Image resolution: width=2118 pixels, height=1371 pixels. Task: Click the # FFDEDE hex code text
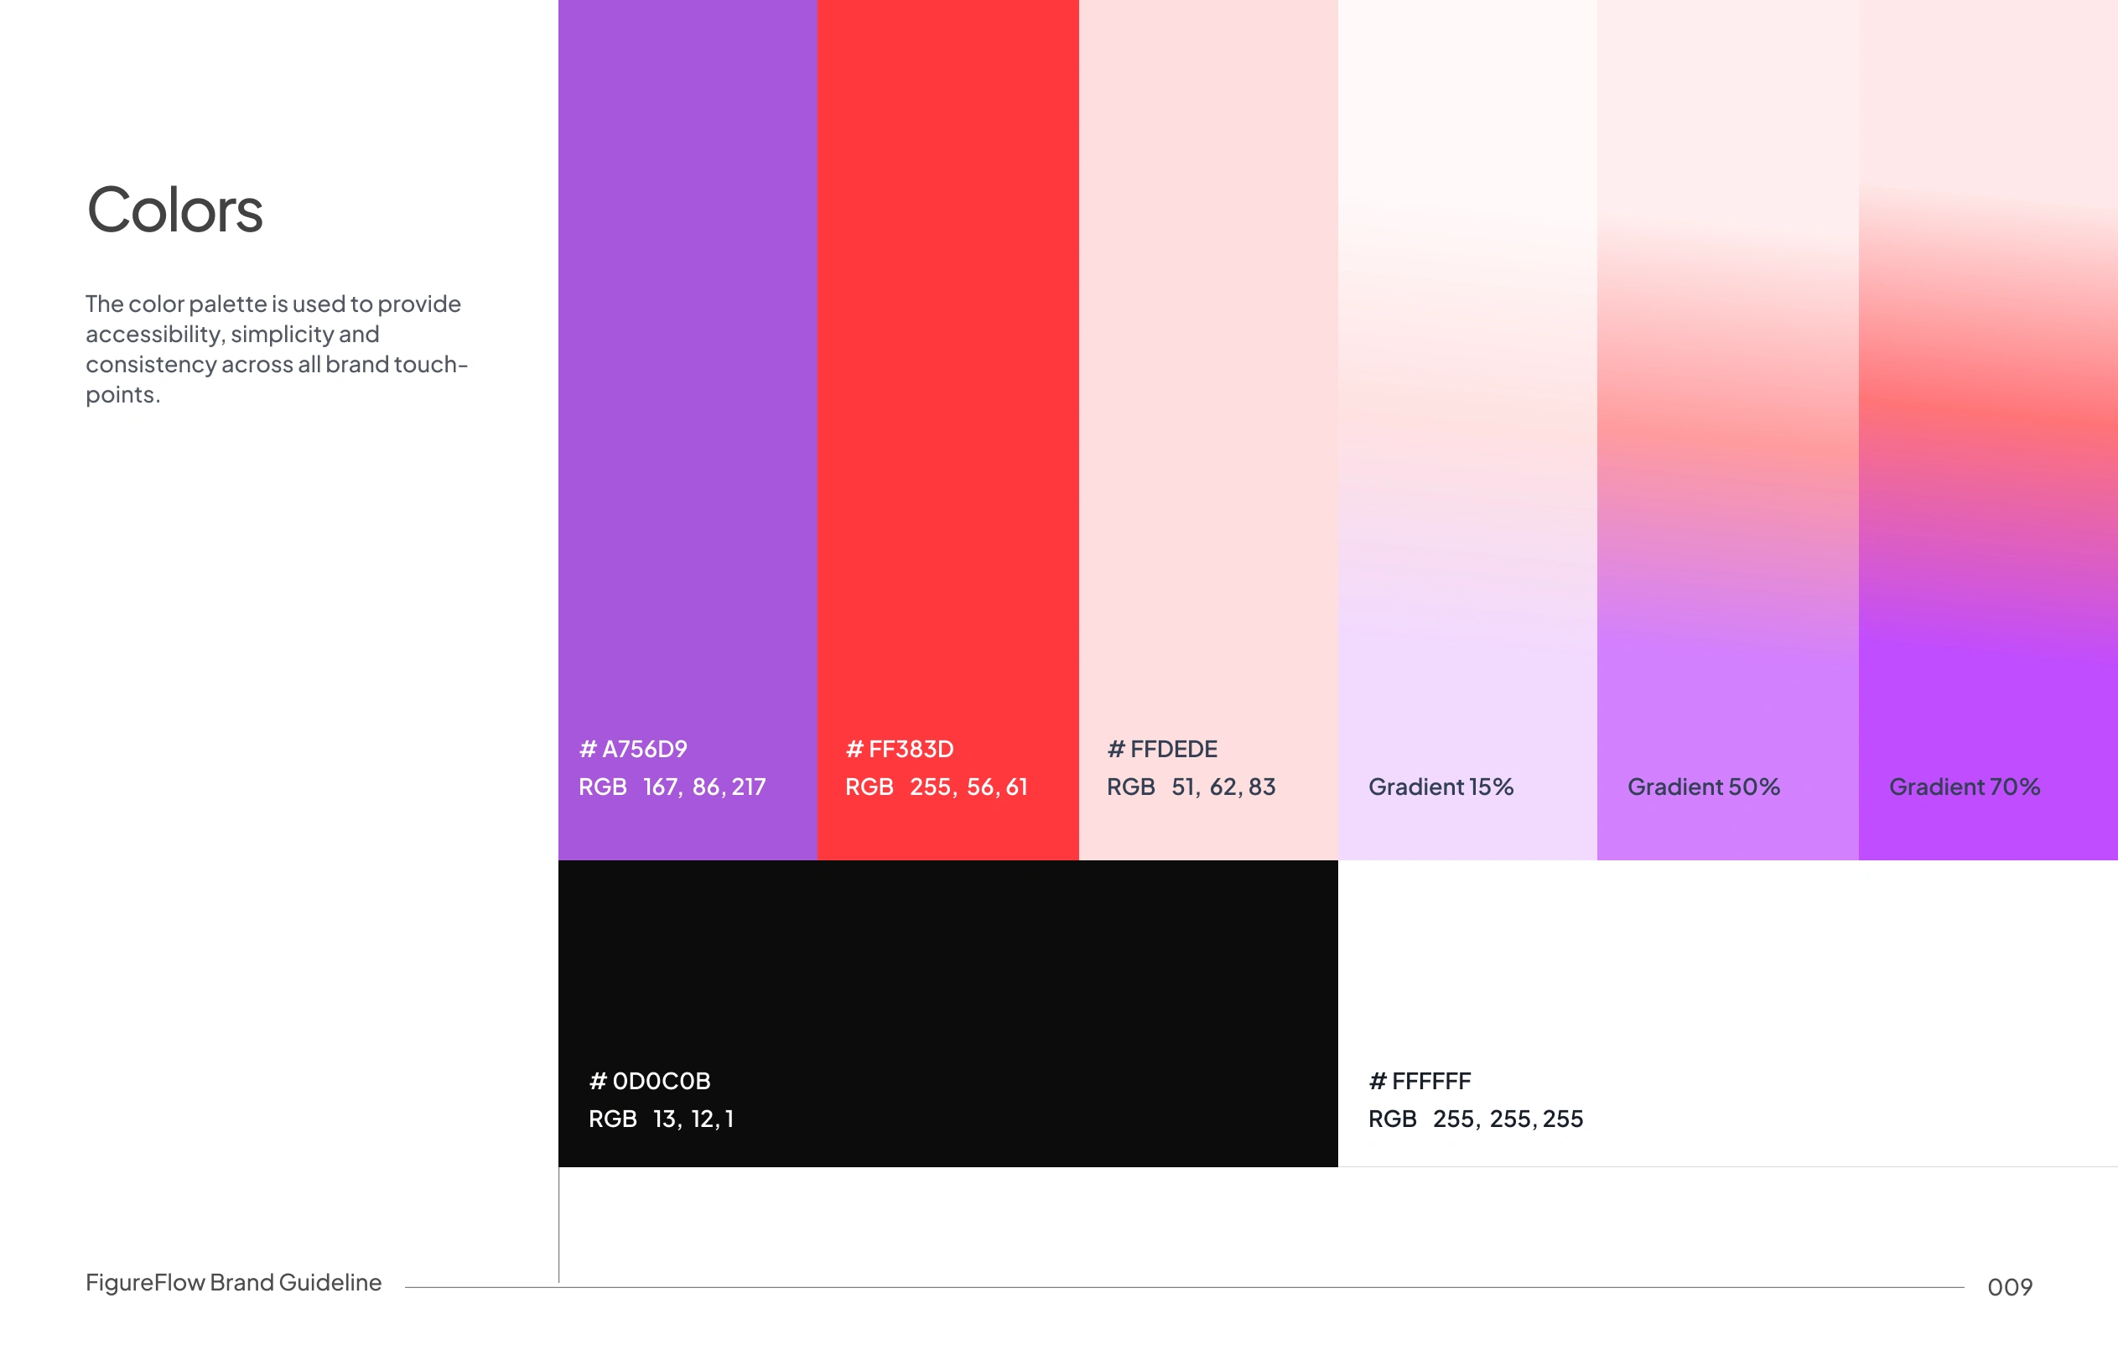pyautogui.click(x=1161, y=749)
